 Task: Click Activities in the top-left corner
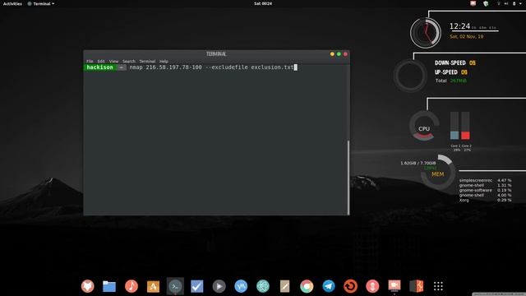coord(12,3)
